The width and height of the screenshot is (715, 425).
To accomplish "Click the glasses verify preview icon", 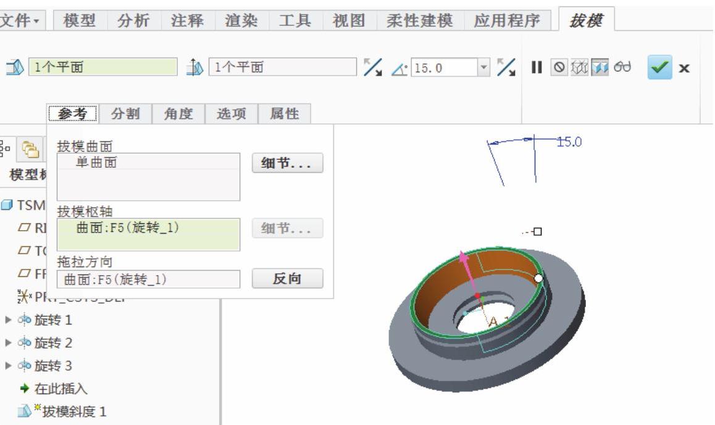I will tap(622, 67).
